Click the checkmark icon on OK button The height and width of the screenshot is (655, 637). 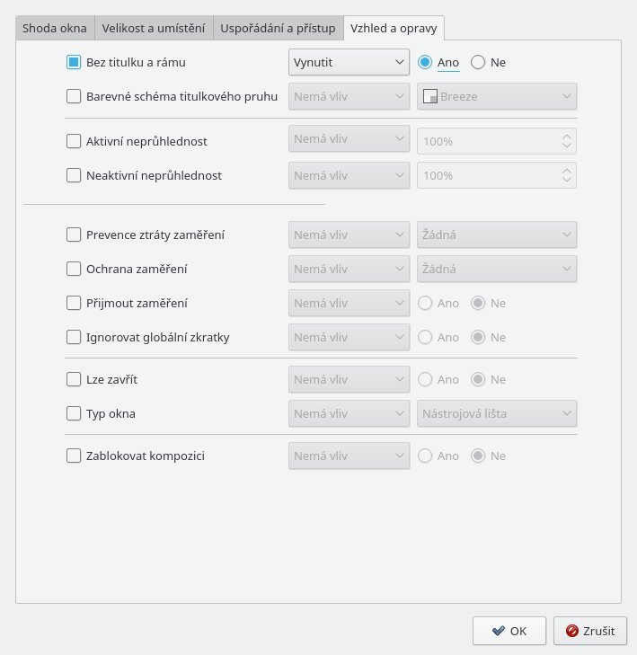pos(499,631)
